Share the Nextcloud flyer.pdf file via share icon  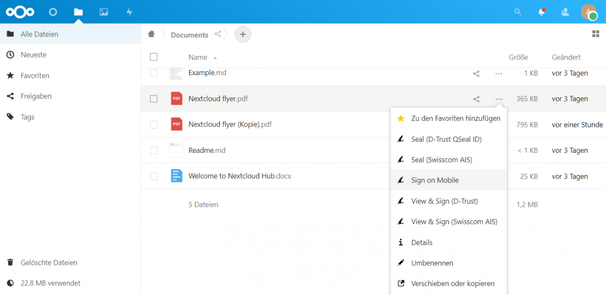(476, 99)
